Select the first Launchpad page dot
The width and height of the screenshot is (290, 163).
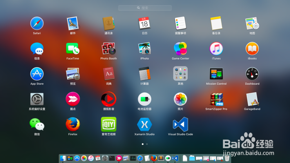143,144
